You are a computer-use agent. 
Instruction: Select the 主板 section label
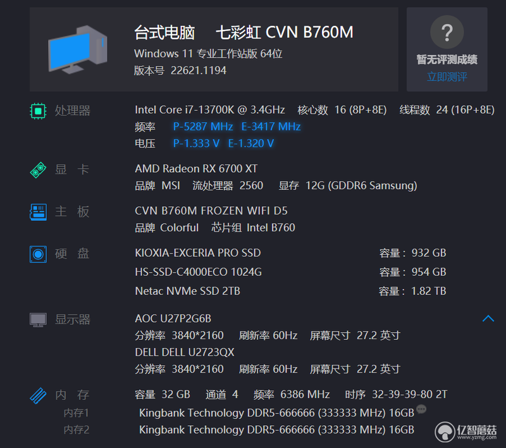(72, 212)
